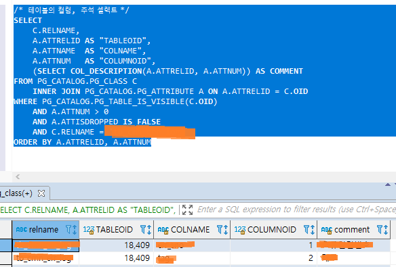Click the 123 type icon of TABLEOID column

coord(88,230)
